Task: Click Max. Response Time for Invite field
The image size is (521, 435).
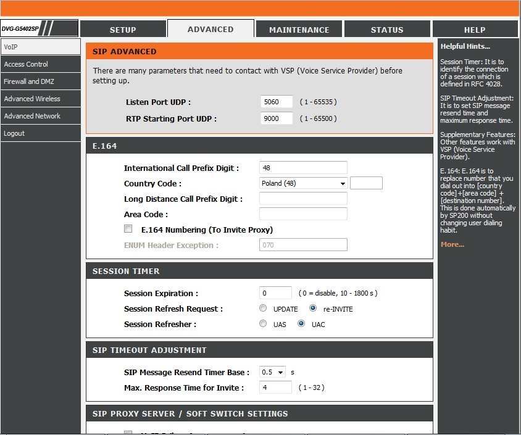Action: point(275,387)
